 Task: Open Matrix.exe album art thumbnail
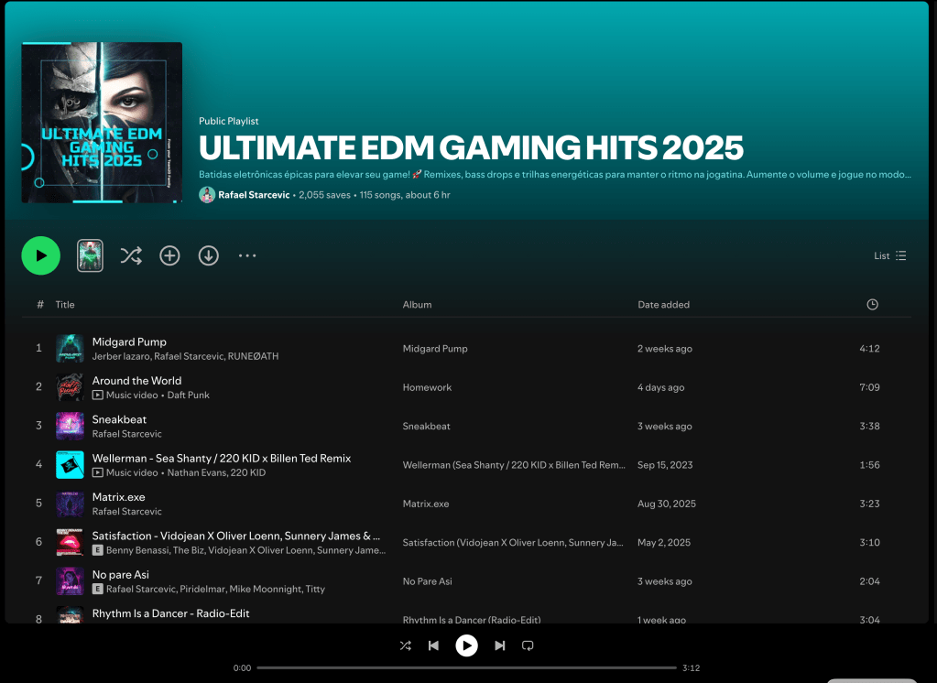[70, 504]
